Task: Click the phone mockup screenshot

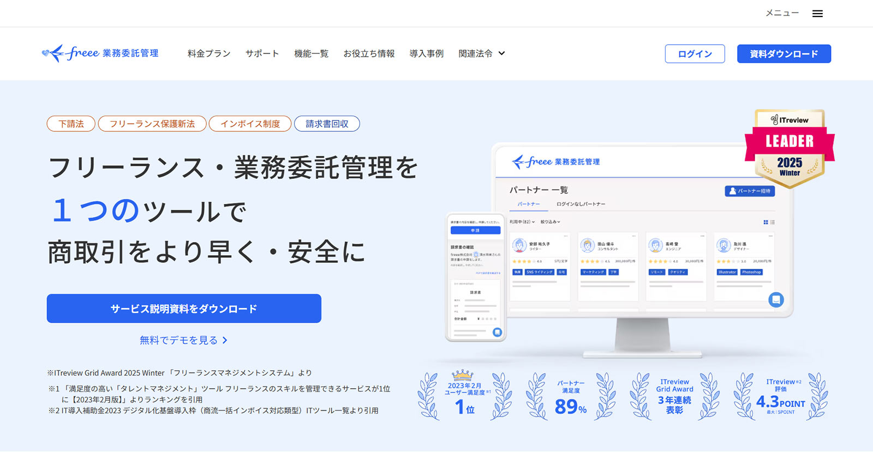Action: click(476, 277)
